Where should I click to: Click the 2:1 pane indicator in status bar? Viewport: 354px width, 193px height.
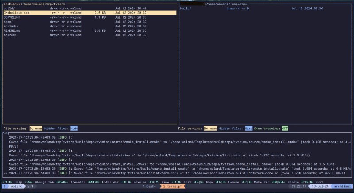coord(31,186)
